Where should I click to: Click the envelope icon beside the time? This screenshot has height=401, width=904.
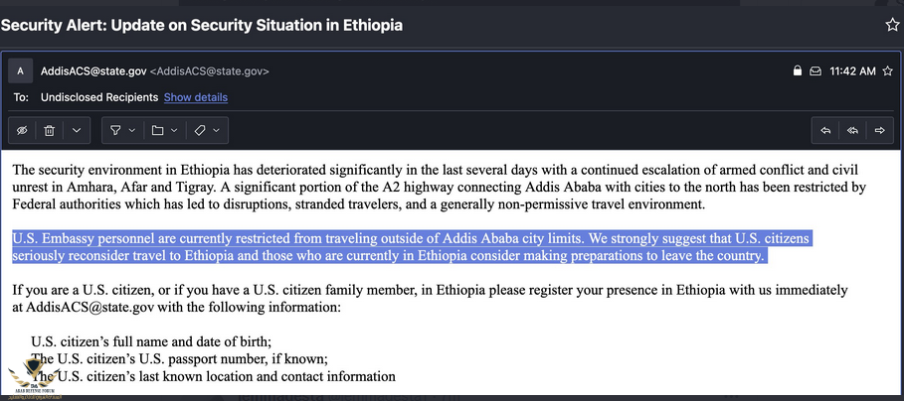(815, 71)
